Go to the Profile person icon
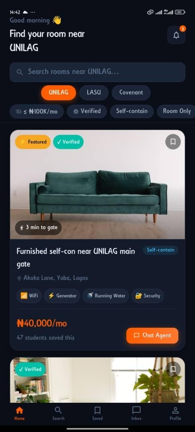The image size is (195, 432). point(175,410)
